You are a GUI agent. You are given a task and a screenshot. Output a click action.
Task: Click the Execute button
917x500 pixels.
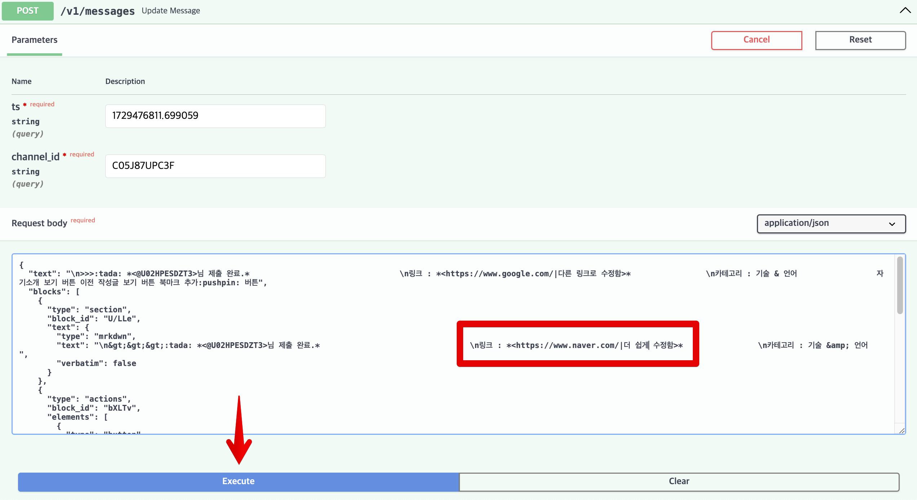pos(238,481)
